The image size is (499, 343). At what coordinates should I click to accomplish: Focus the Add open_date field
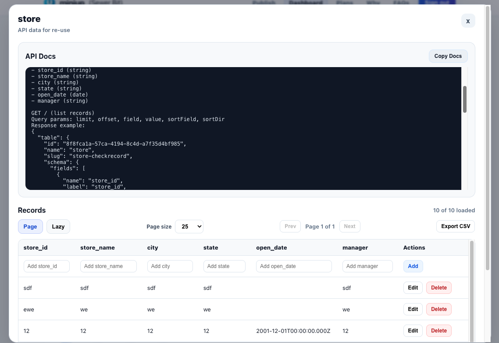click(294, 266)
